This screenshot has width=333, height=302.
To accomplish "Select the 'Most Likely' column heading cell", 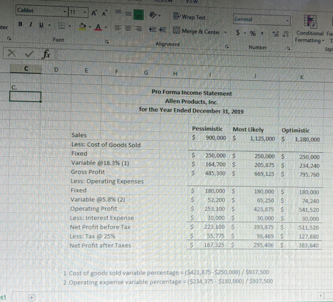I will coord(249,130).
